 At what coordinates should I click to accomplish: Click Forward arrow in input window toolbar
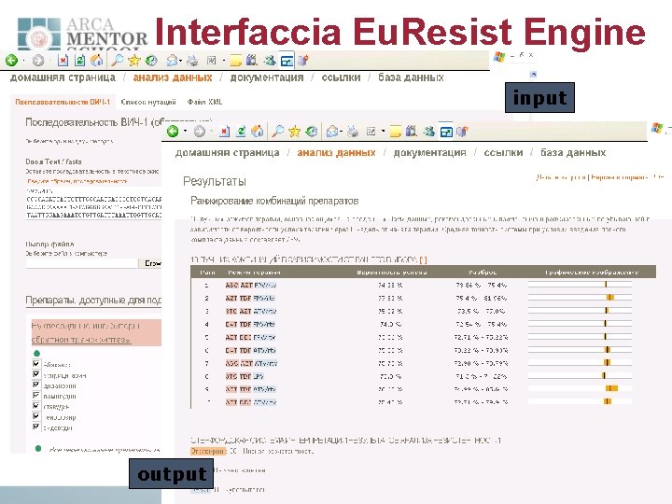tap(38, 61)
